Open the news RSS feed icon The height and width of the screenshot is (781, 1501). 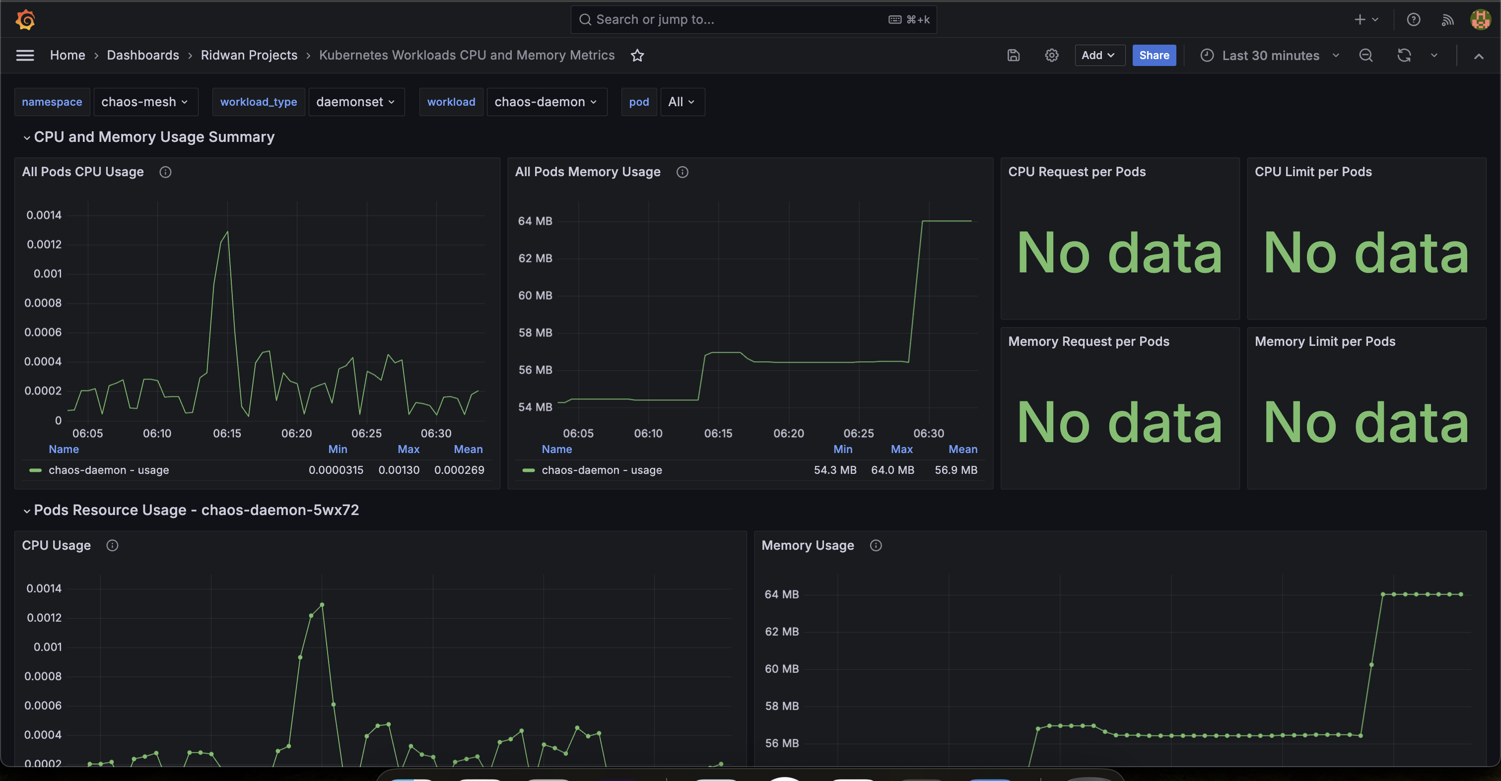(x=1447, y=20)
